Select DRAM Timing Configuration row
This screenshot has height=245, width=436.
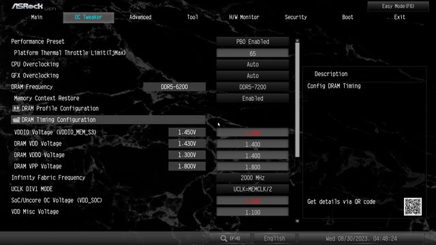tap(108, 120)
